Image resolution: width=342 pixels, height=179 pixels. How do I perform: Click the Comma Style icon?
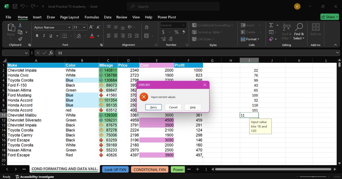coord(184,32)
